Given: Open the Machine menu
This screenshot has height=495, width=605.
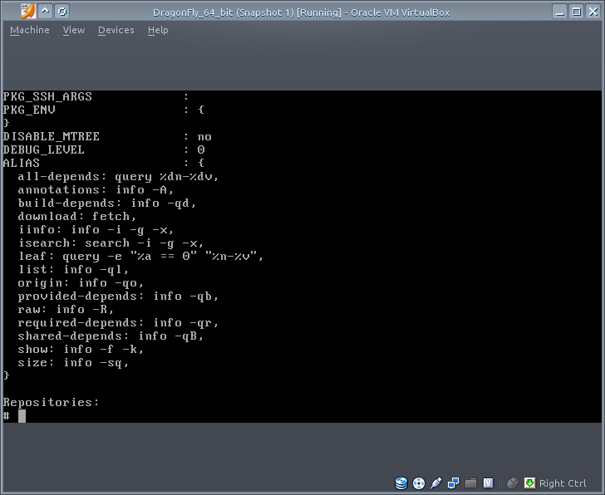Looking at the screenshot, I should pos(29,30).
